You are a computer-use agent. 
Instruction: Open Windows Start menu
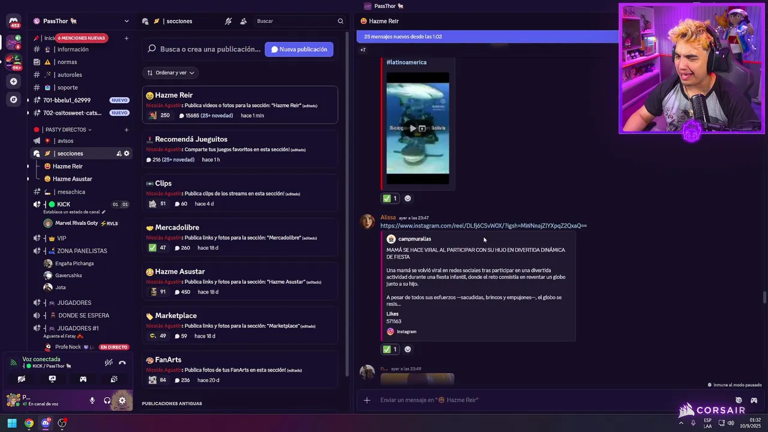[x=12, y=423]
